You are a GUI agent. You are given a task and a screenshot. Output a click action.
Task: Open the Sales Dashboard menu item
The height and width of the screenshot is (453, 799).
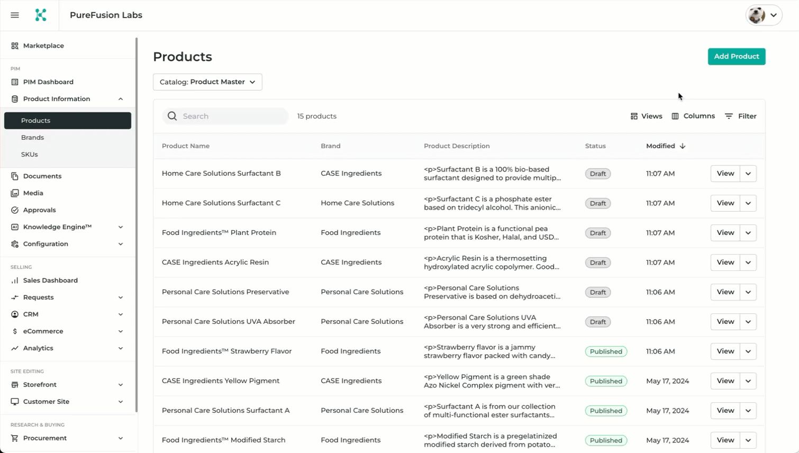click(68, 280)
